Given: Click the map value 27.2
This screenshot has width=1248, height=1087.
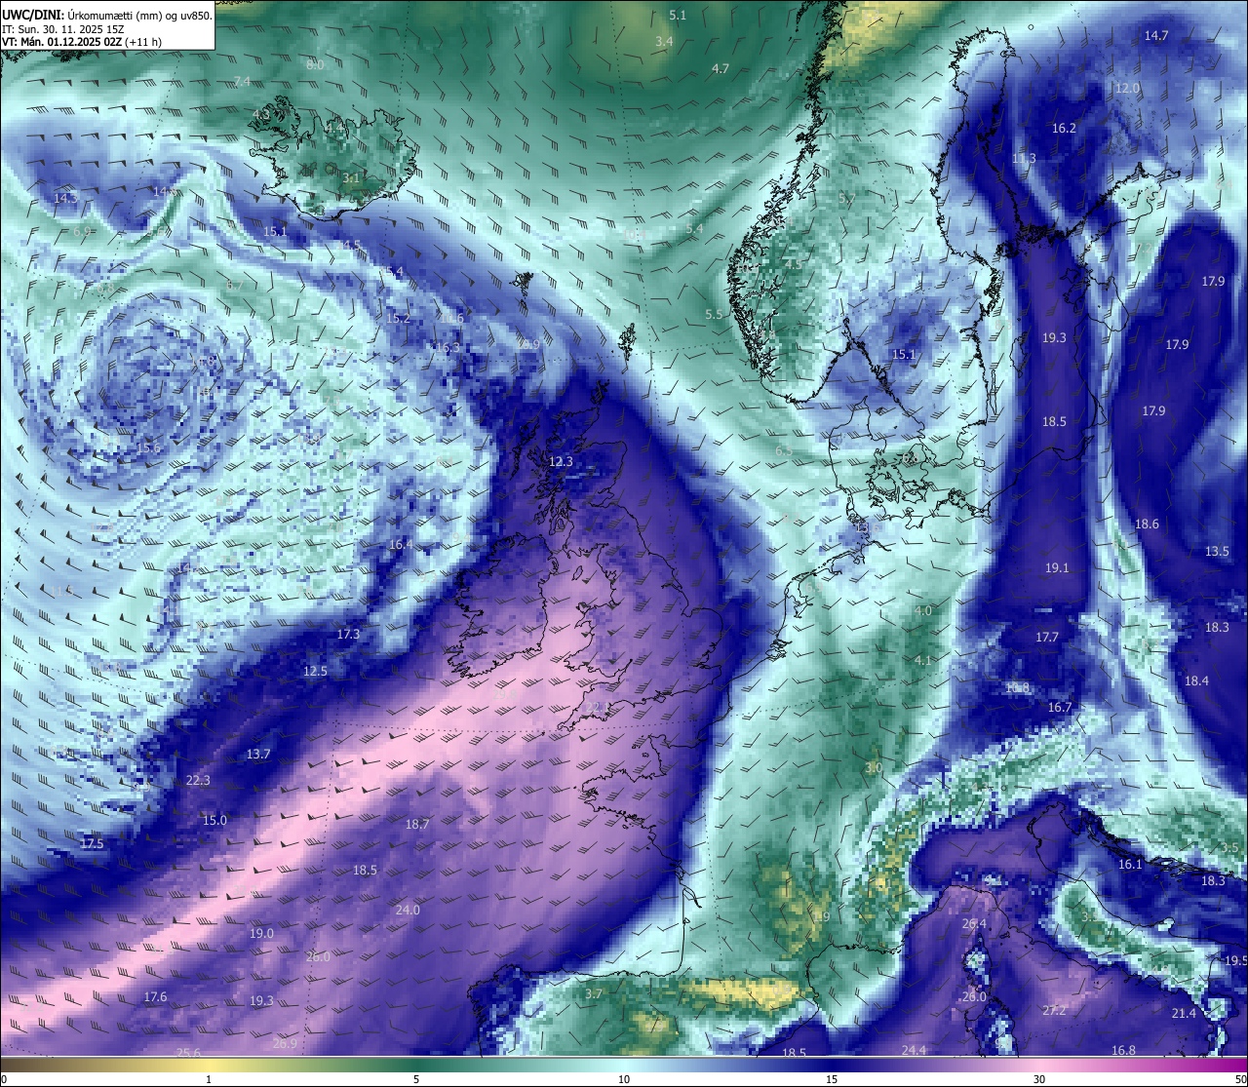Looking at the screenshot, I should (1054, 1010).
